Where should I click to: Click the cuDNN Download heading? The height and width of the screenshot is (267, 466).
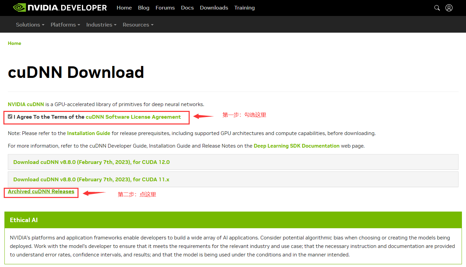click(76, 72)
